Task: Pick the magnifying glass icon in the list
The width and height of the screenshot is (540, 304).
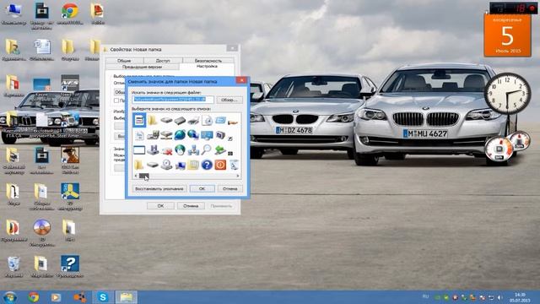Action: pyautogui.click(x=207, y=149)
